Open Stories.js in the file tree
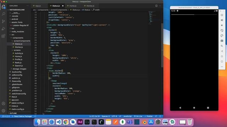The image size is (227, 127). (x=19, y=47)
